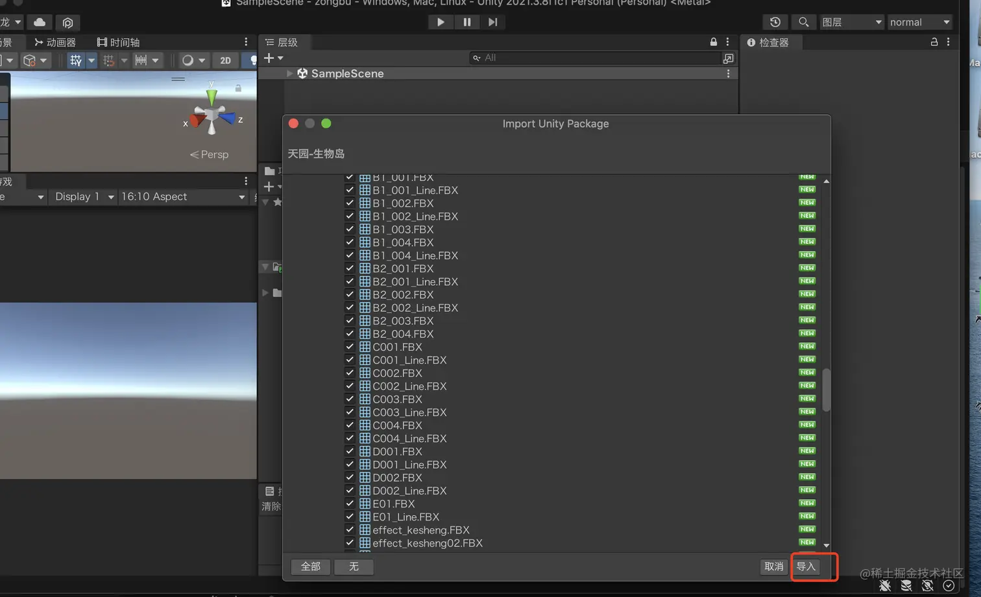Click the import list scroll down arrow
This screenshot has width=981, height=597.
[x=826, y=545]
